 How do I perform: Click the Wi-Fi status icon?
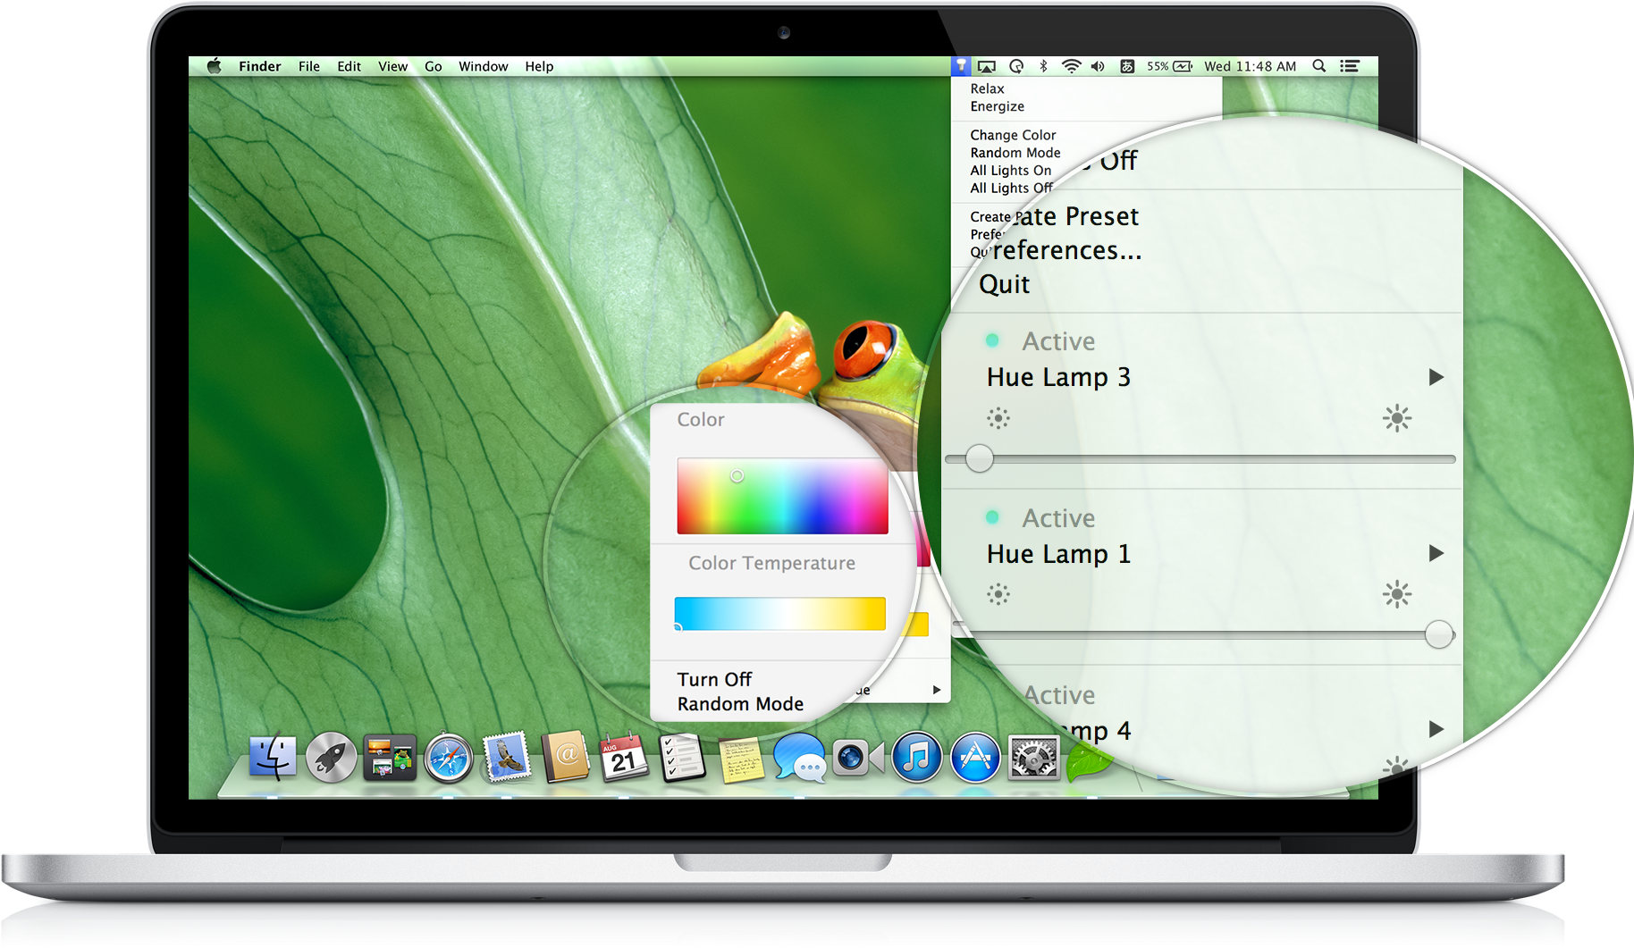point(1071,66)
